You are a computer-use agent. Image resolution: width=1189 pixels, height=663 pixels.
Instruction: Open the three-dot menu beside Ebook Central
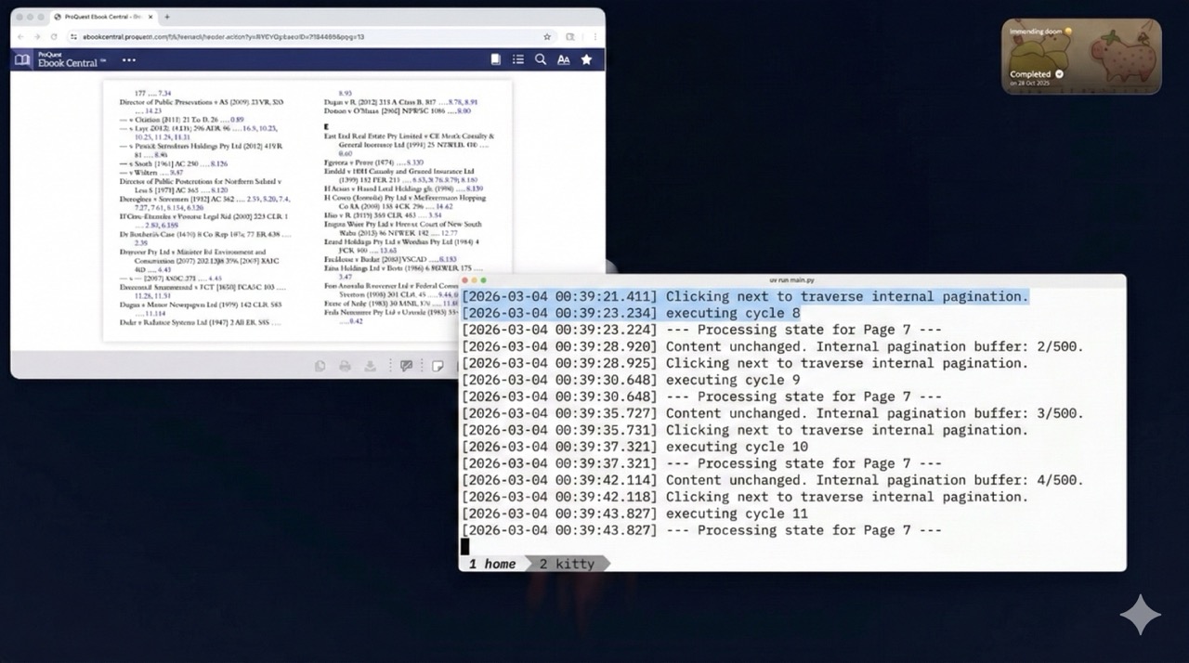pos(129,60)
